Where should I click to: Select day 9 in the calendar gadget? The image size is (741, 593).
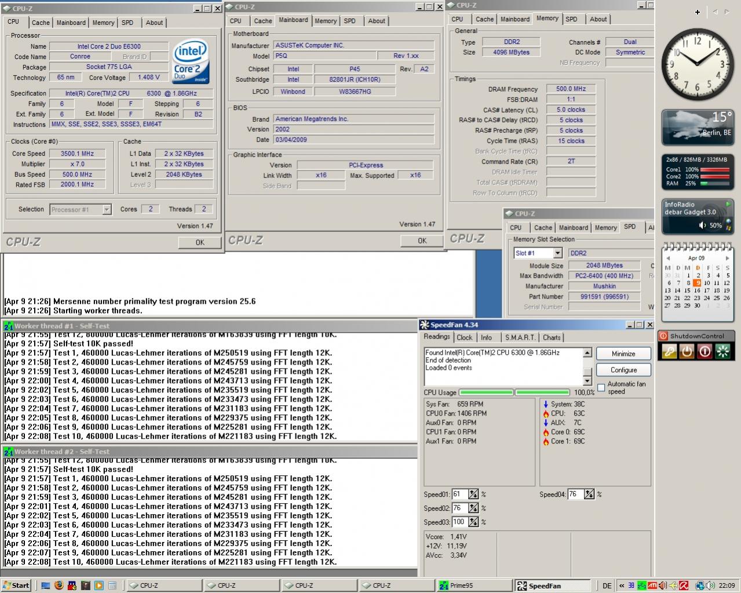click(698, 283)
